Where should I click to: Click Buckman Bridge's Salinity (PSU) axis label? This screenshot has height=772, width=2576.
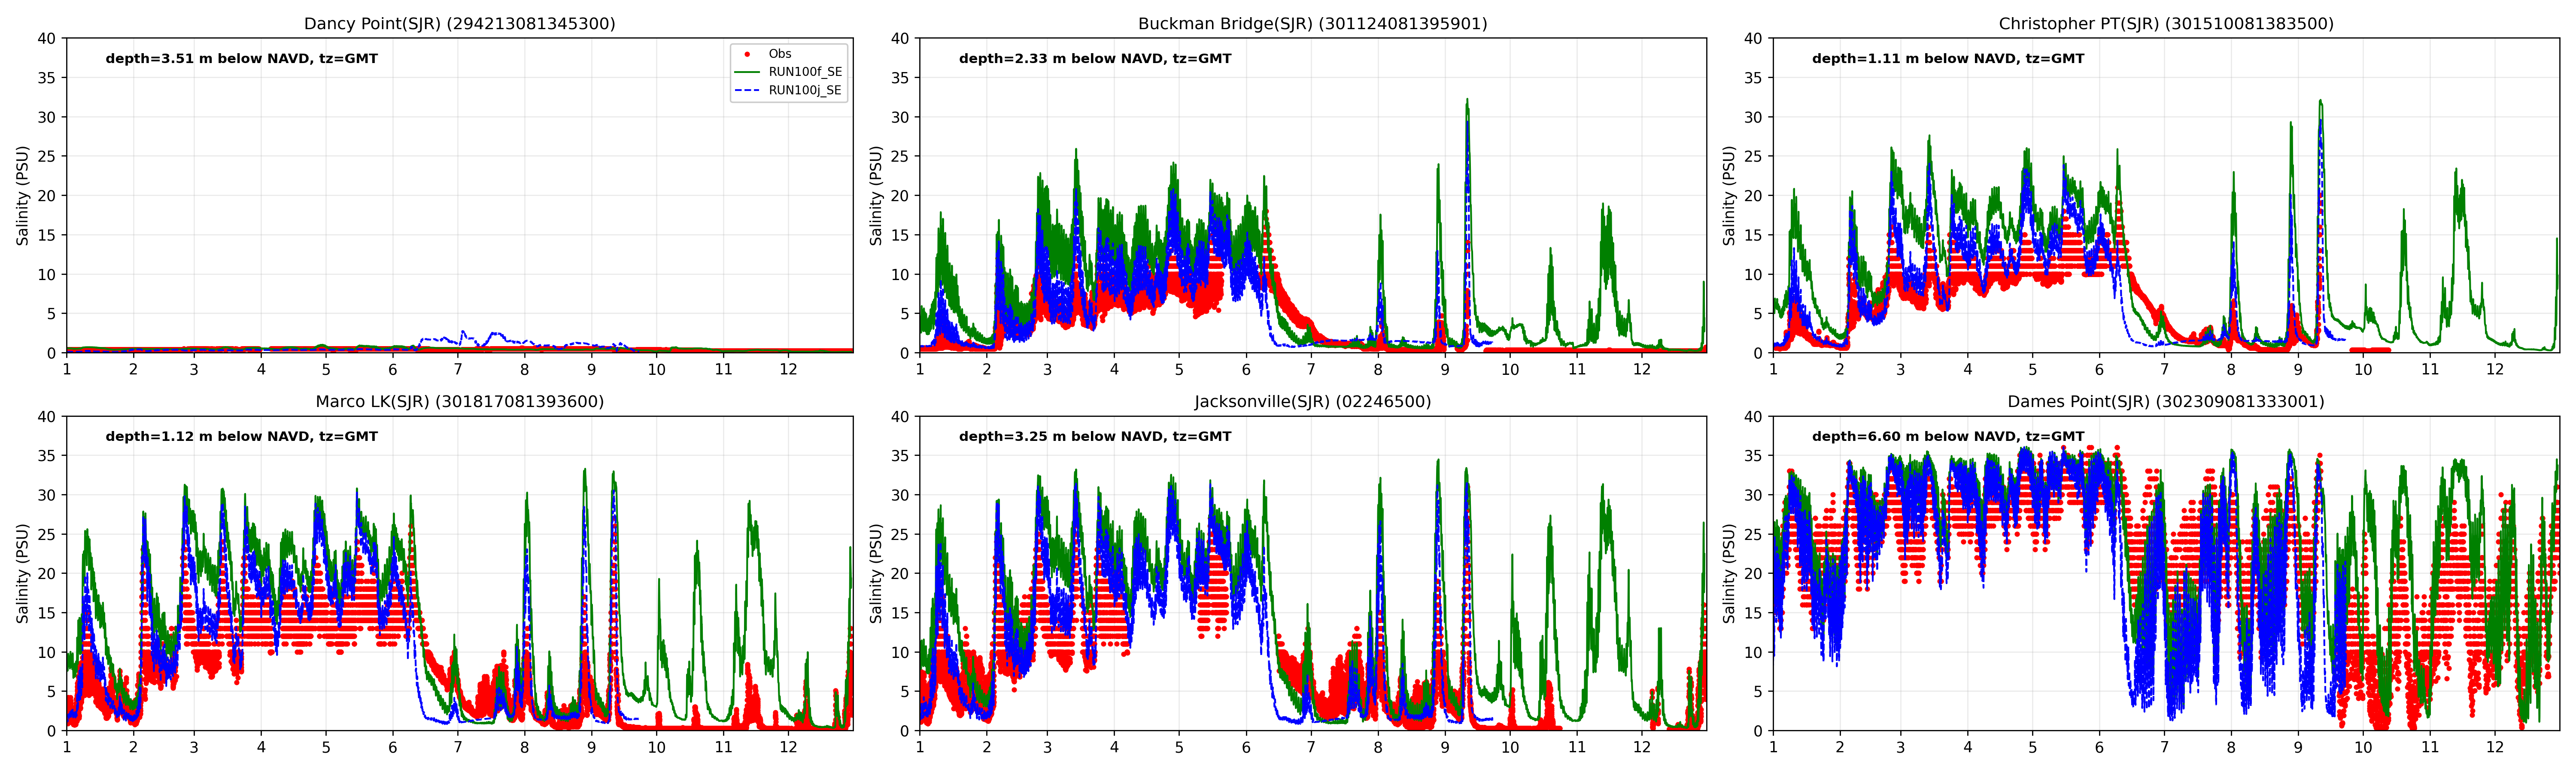pyautogui.click(x=876, y=196)
